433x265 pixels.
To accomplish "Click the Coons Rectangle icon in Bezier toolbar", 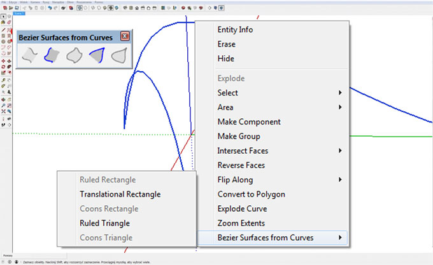I will coord(74,56).
